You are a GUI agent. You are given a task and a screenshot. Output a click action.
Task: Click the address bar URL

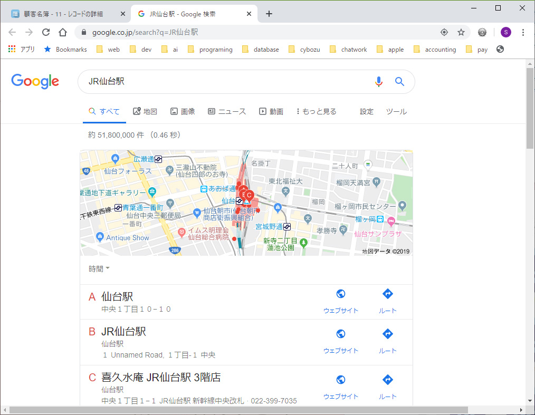[x=145, y=32]
